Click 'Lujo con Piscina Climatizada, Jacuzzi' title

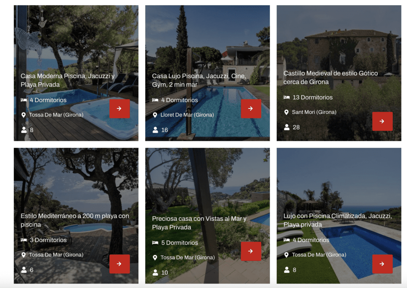pos(337,220)
